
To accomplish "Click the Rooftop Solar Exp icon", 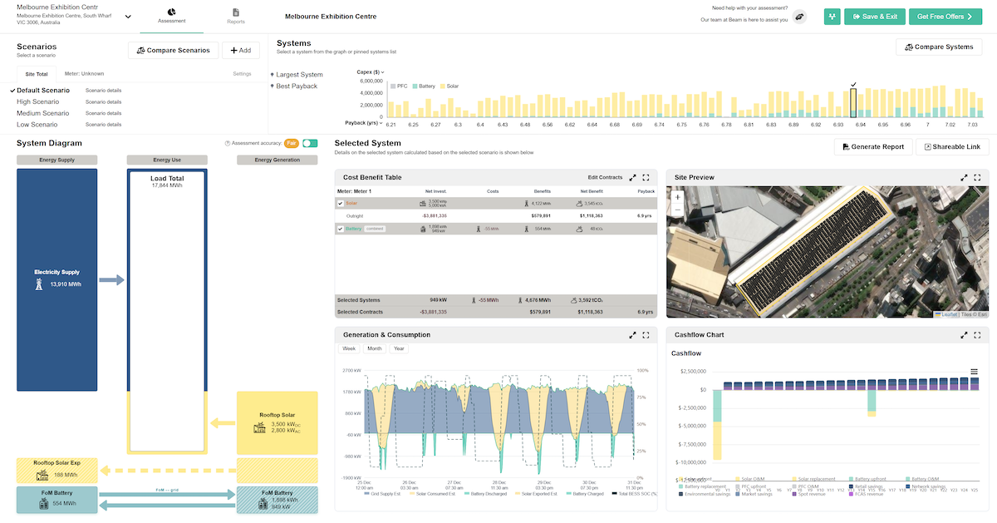I will (41, 475).
